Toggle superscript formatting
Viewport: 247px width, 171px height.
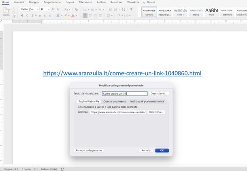pos(50,16)
